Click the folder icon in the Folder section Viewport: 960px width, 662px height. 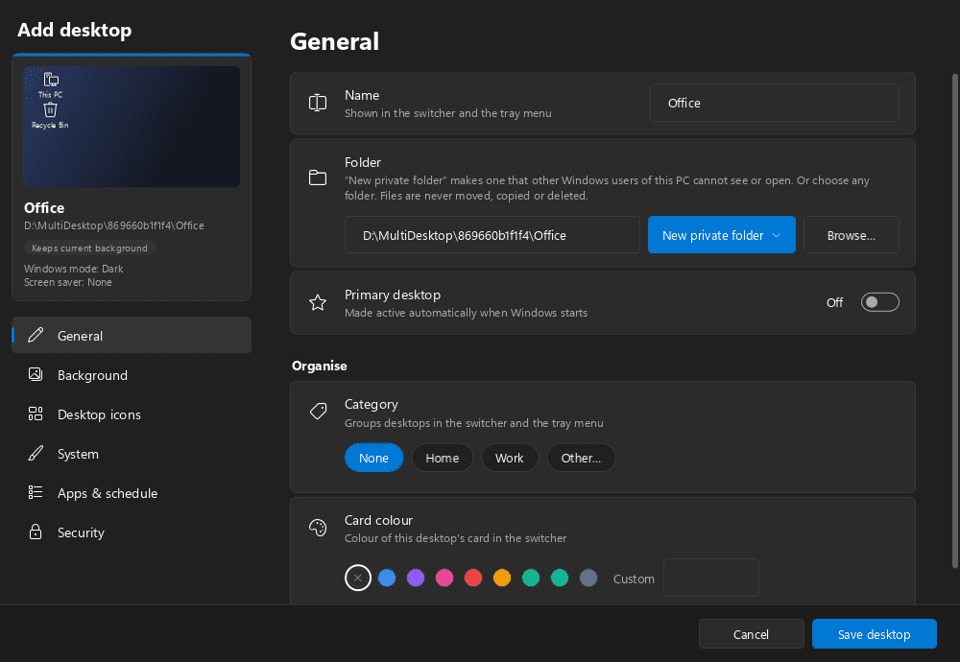tap(317, 177)
